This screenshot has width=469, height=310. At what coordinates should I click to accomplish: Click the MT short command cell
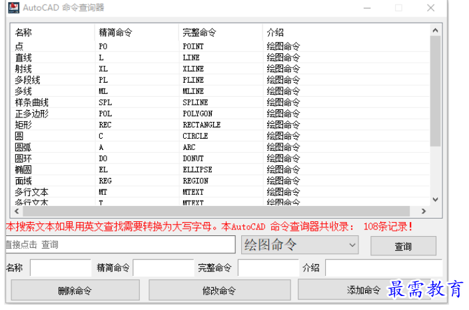tap(103, 192)
